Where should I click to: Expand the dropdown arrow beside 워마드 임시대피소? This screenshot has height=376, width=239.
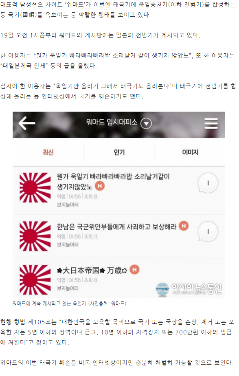pos(146,123)
